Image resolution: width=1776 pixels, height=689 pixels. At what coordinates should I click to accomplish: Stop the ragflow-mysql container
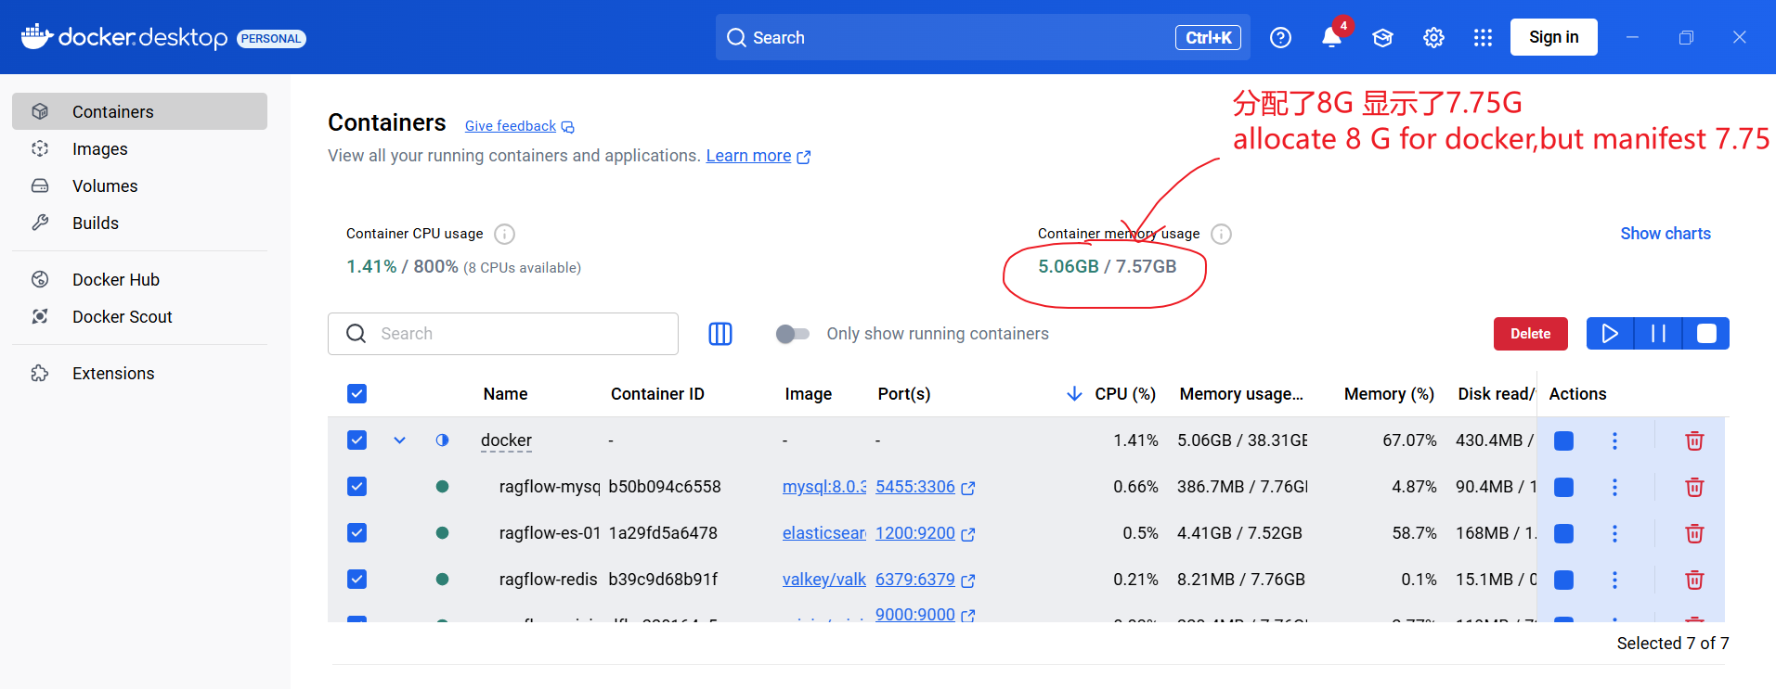click(x=1563, y=487)
